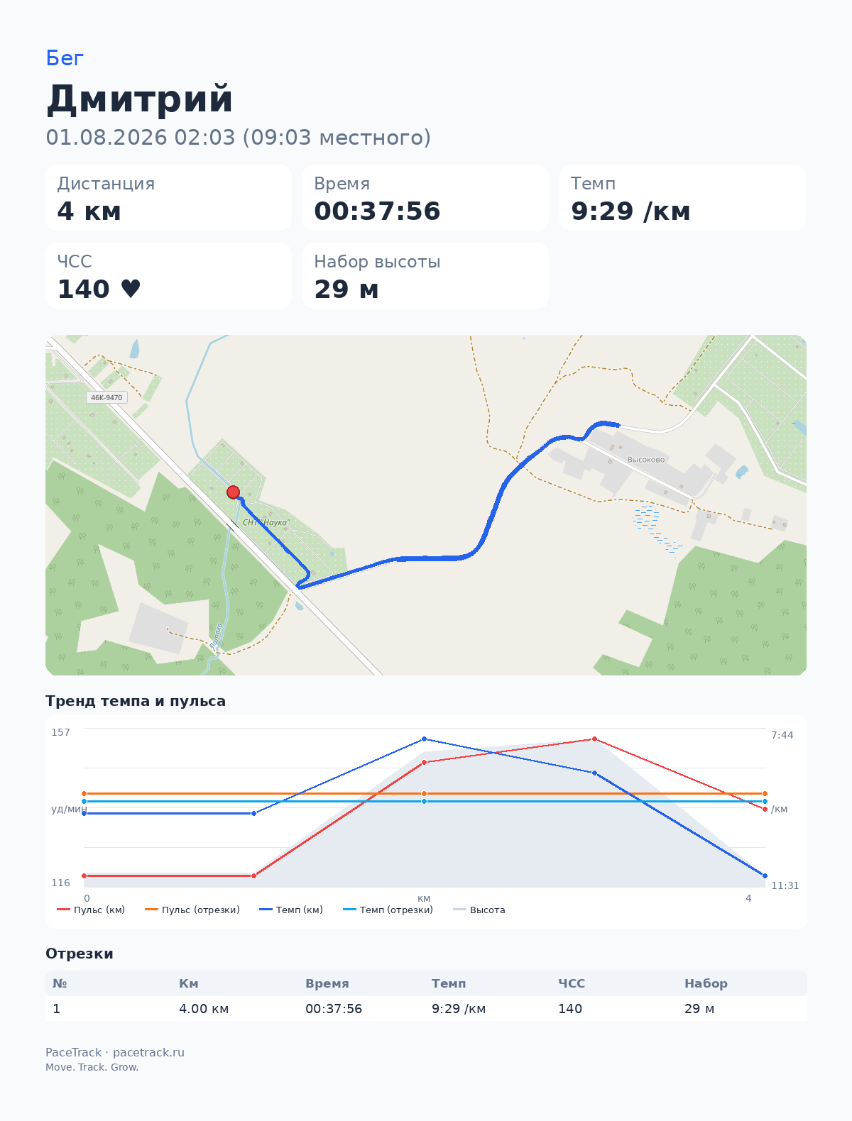Click the peak pace point on blue line
The width and height of the screenshot is (852, 1121).
tap(424, 739)
